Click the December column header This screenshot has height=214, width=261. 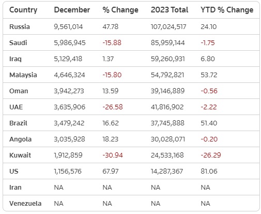tap(72, 10)
